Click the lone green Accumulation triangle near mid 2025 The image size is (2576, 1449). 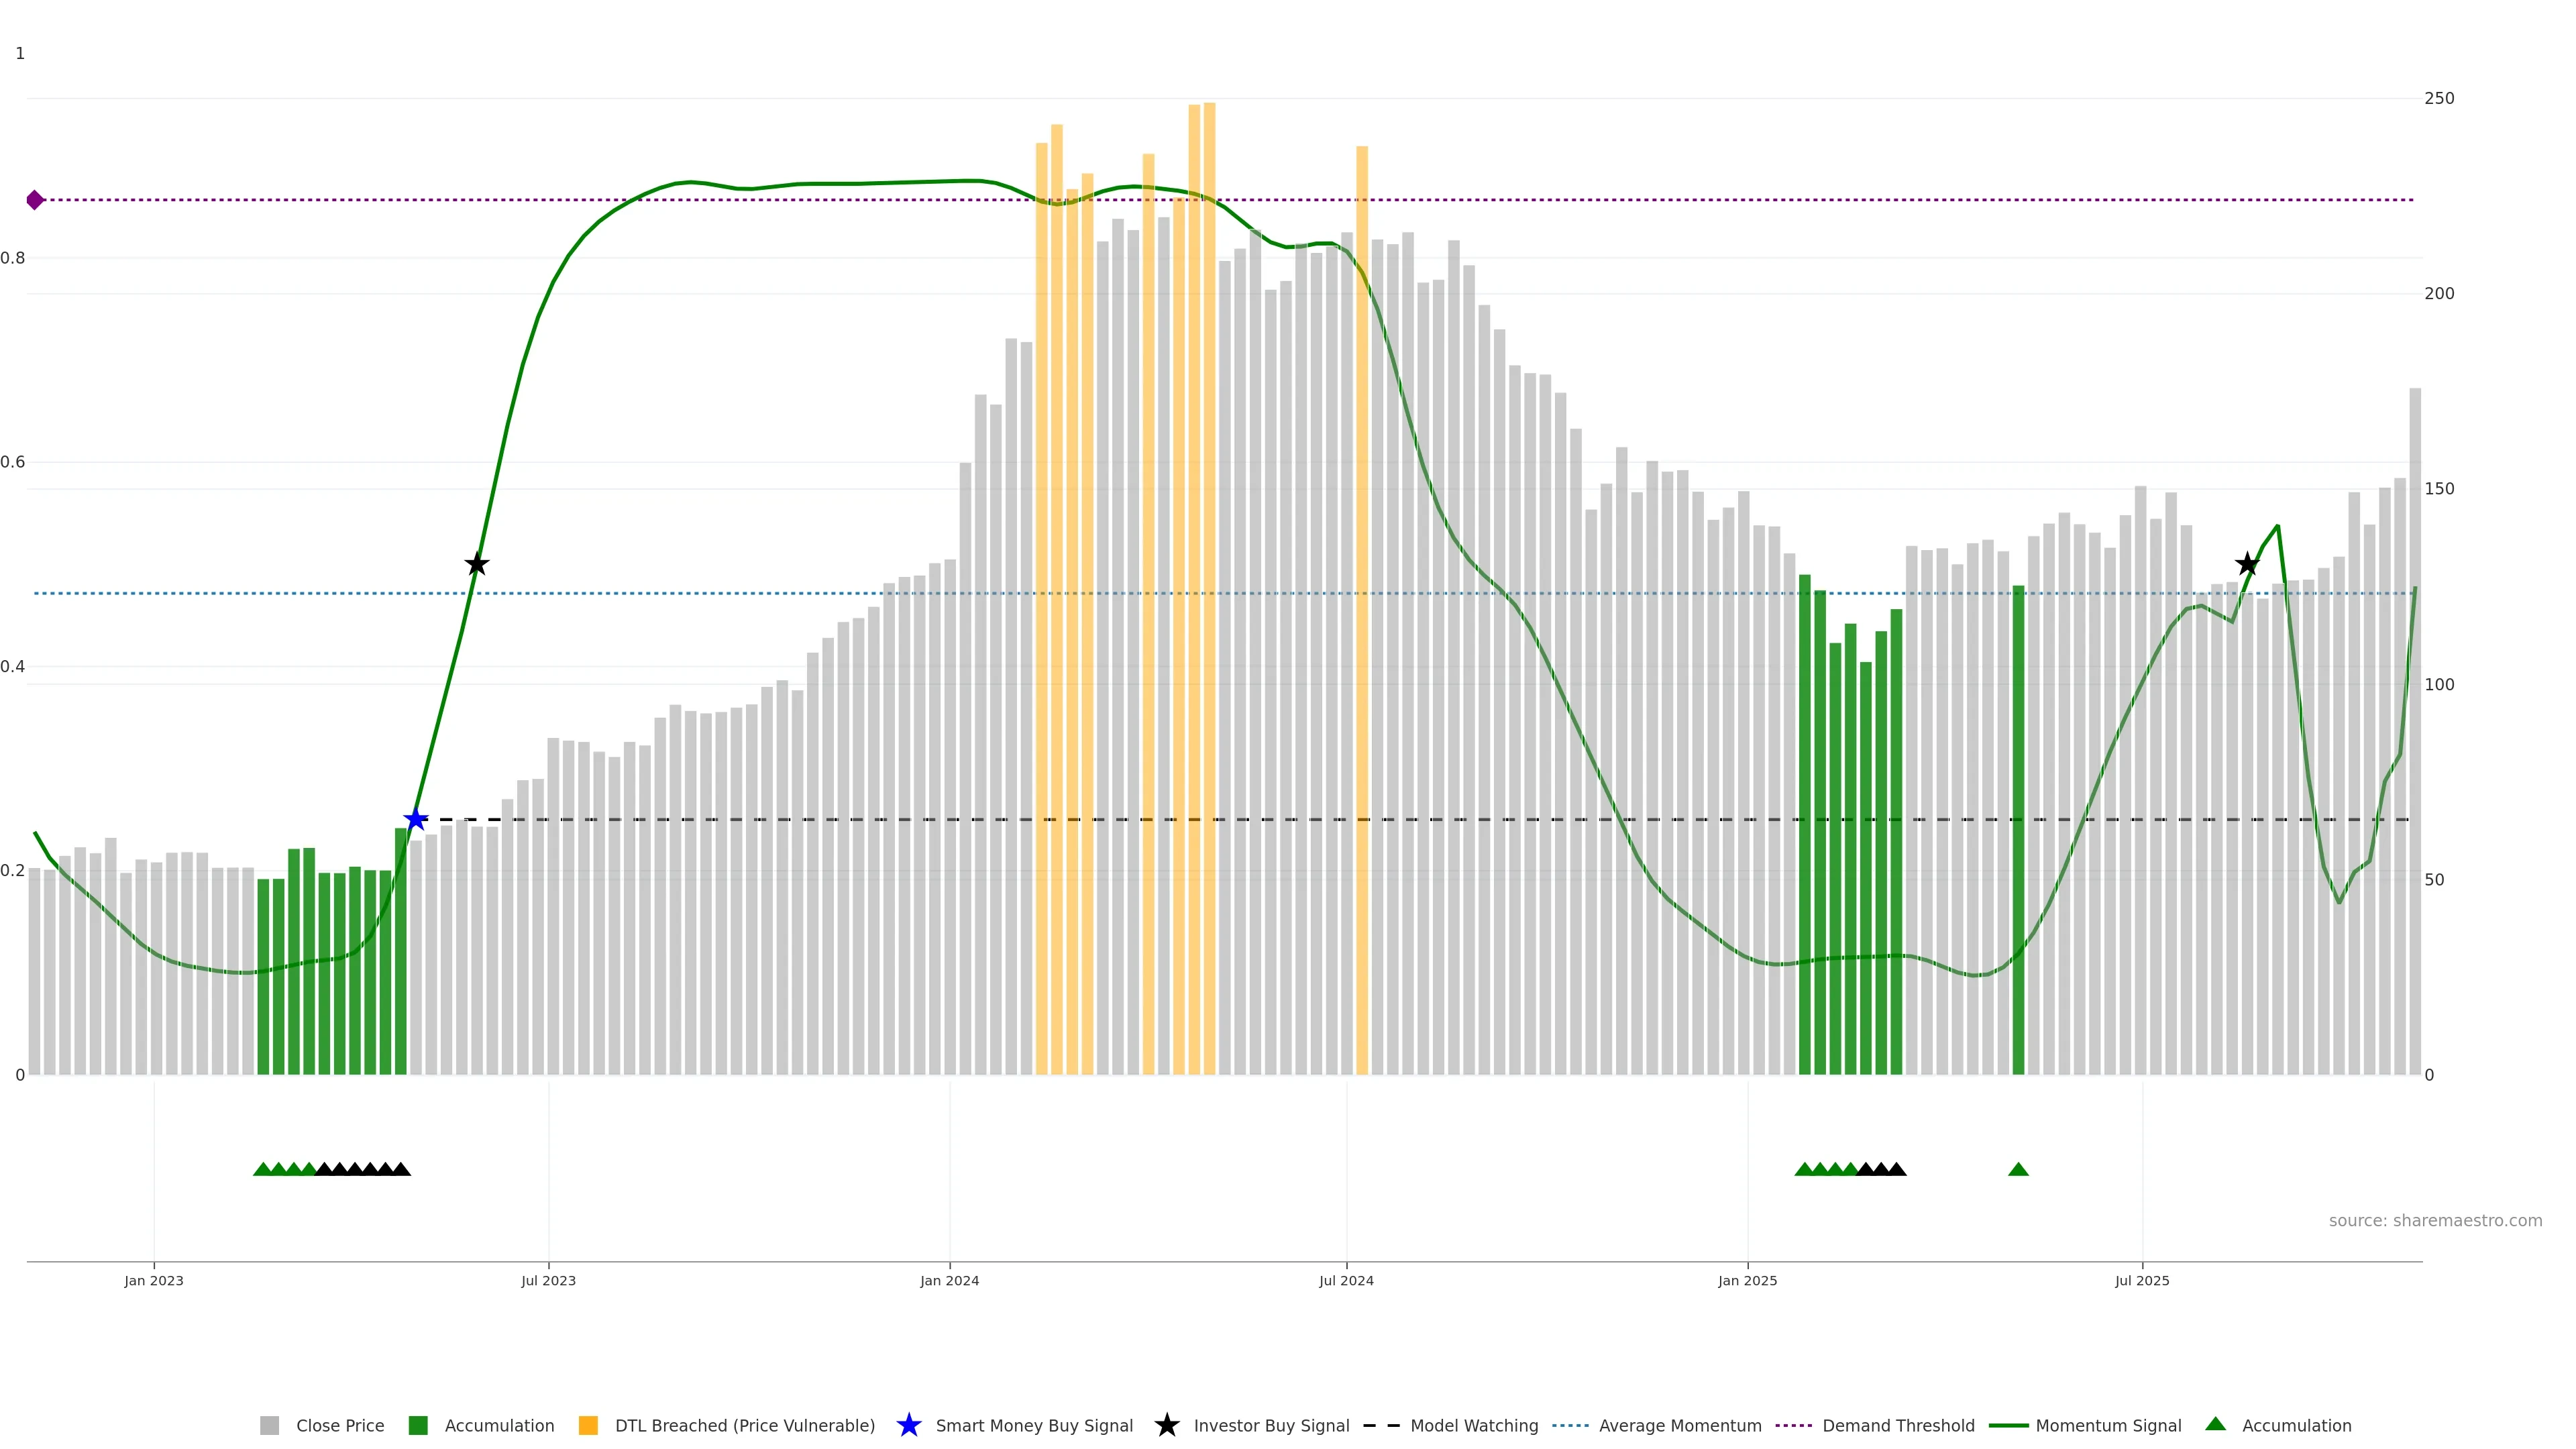tap(2018, 1170)
